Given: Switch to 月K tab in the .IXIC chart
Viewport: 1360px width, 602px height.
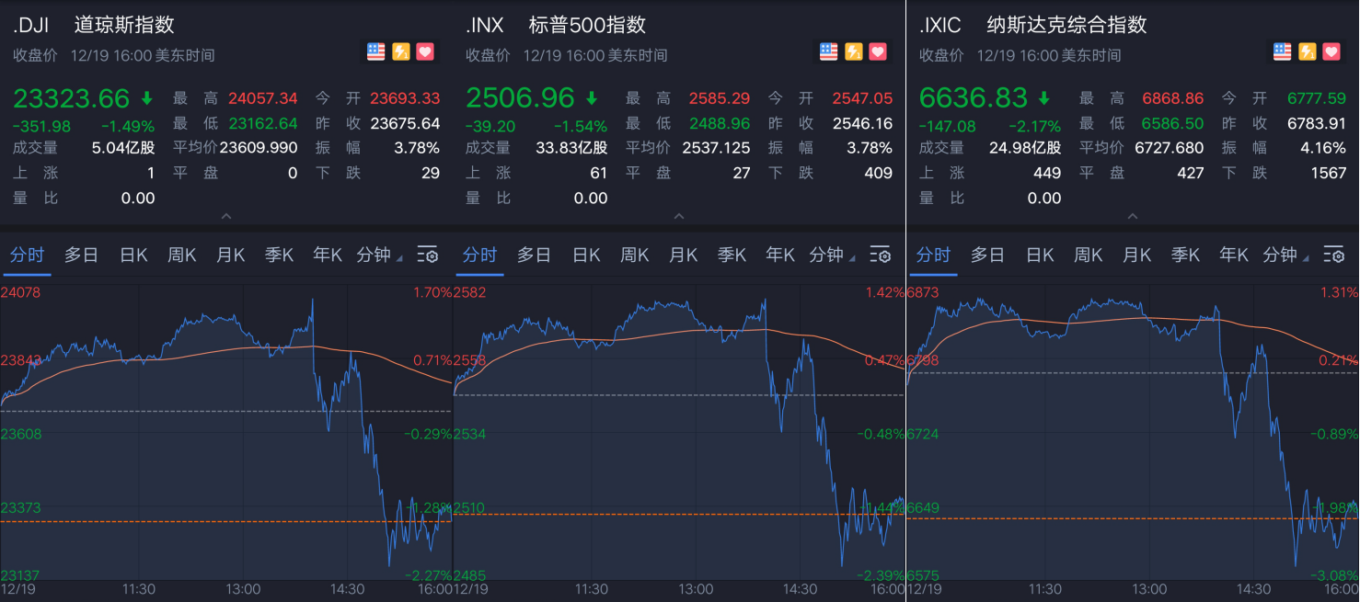Looking at the screenshot, I should [x=1136, y=255].
